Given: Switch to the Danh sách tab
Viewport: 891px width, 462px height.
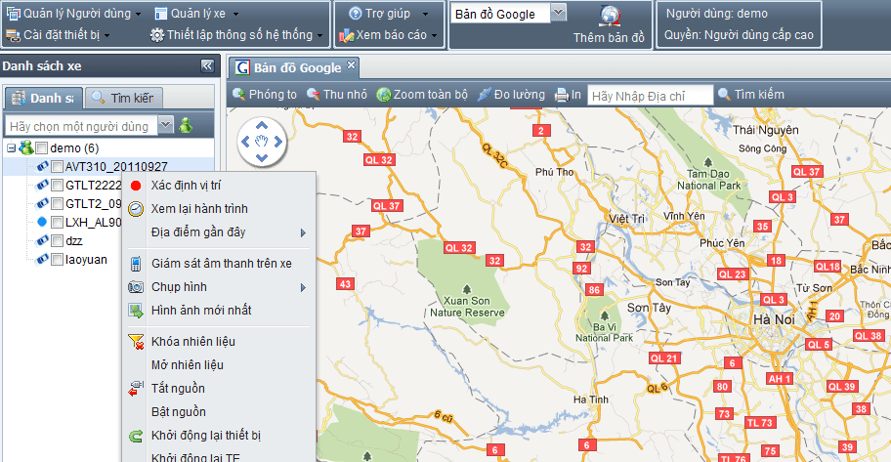Looking at the screenshot, I should click(44, 99).
